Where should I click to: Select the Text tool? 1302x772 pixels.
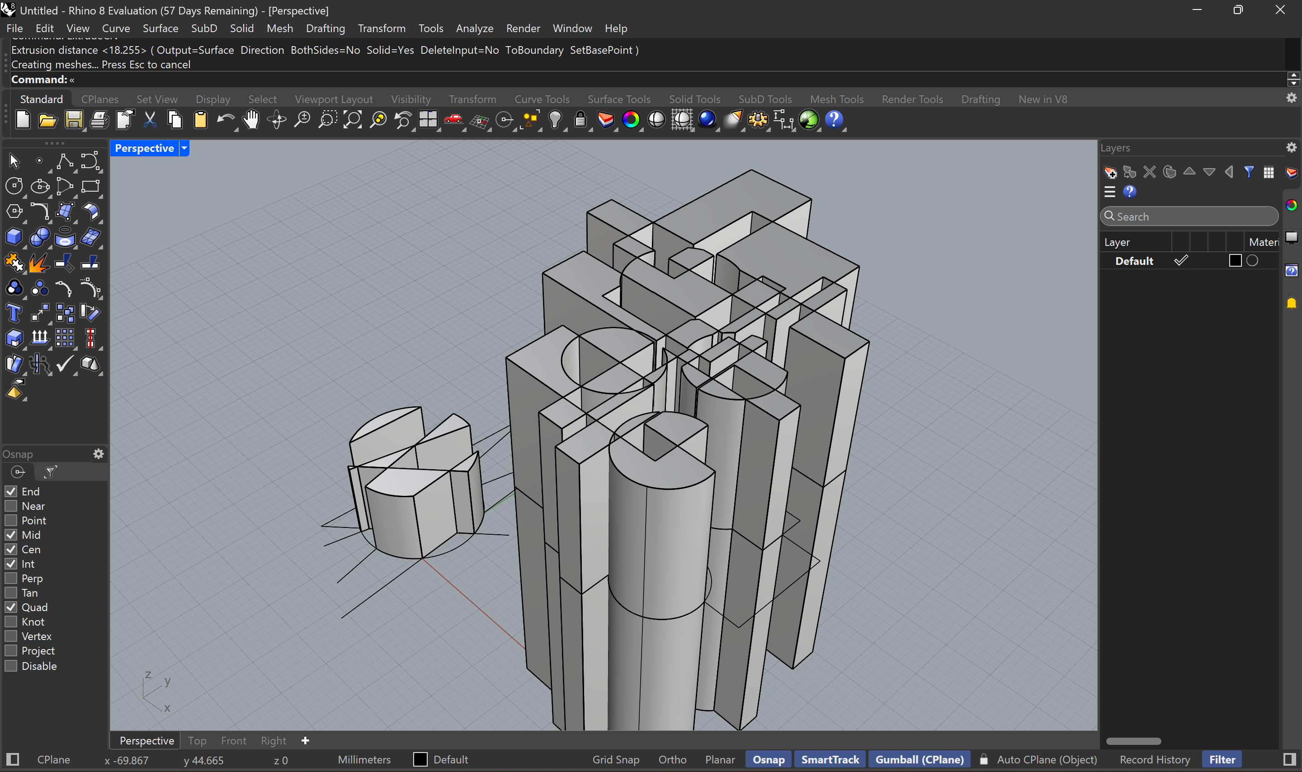click(14, 313)
